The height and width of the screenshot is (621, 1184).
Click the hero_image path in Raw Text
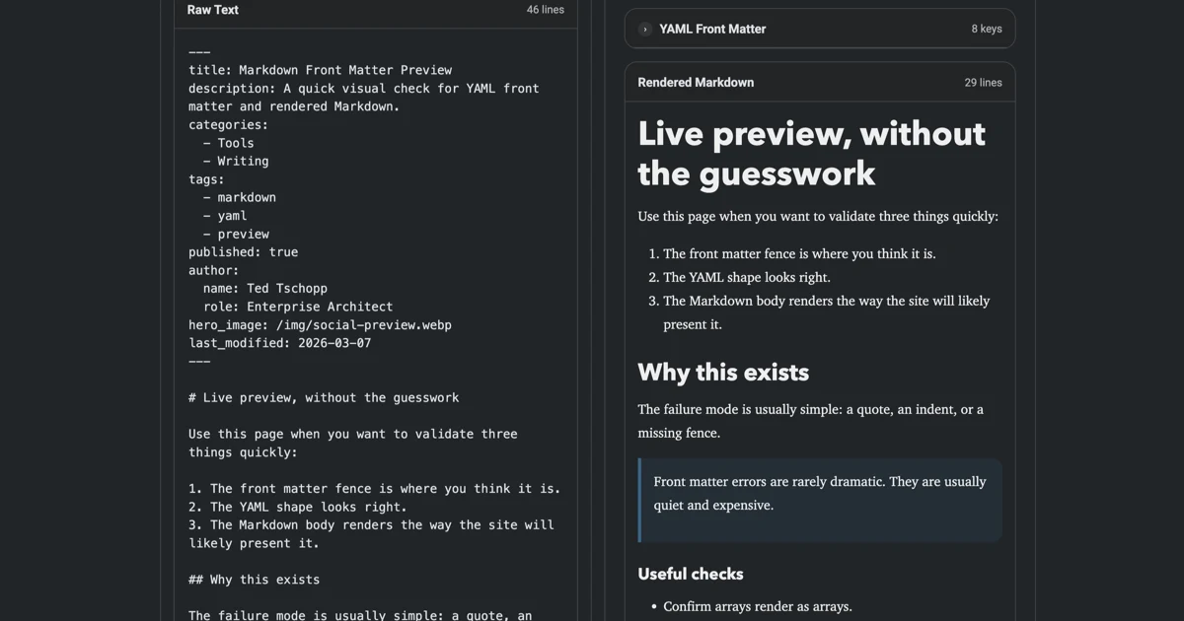coord(320,324)
